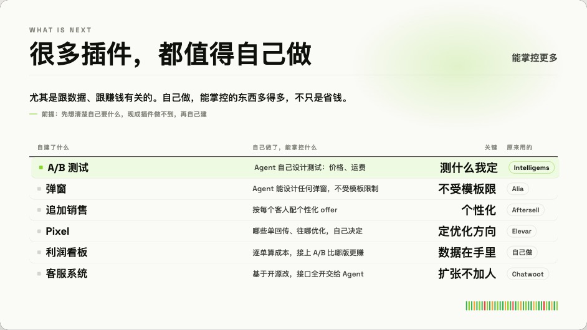This screenshot has width=587, height=330.
Task: Click the key phrase '数据在手里'
Action: coord(467,253)
